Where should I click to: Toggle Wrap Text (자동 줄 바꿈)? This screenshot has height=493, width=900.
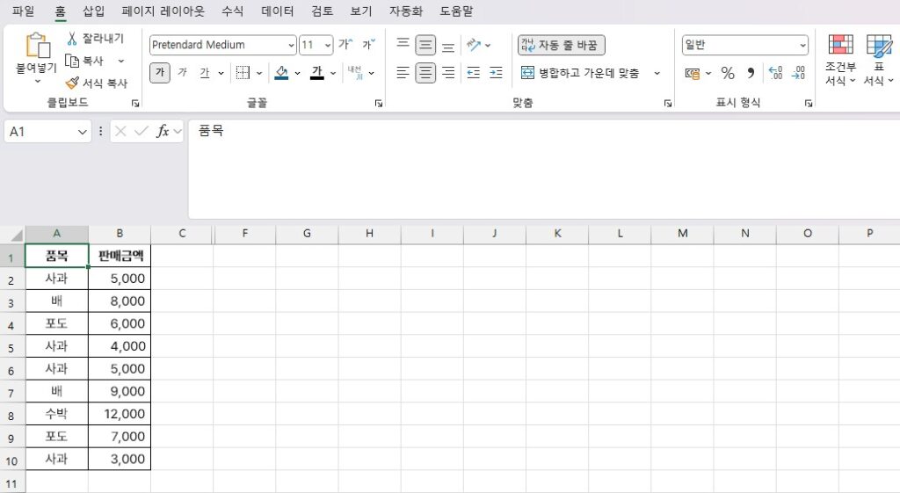(562, 45)
